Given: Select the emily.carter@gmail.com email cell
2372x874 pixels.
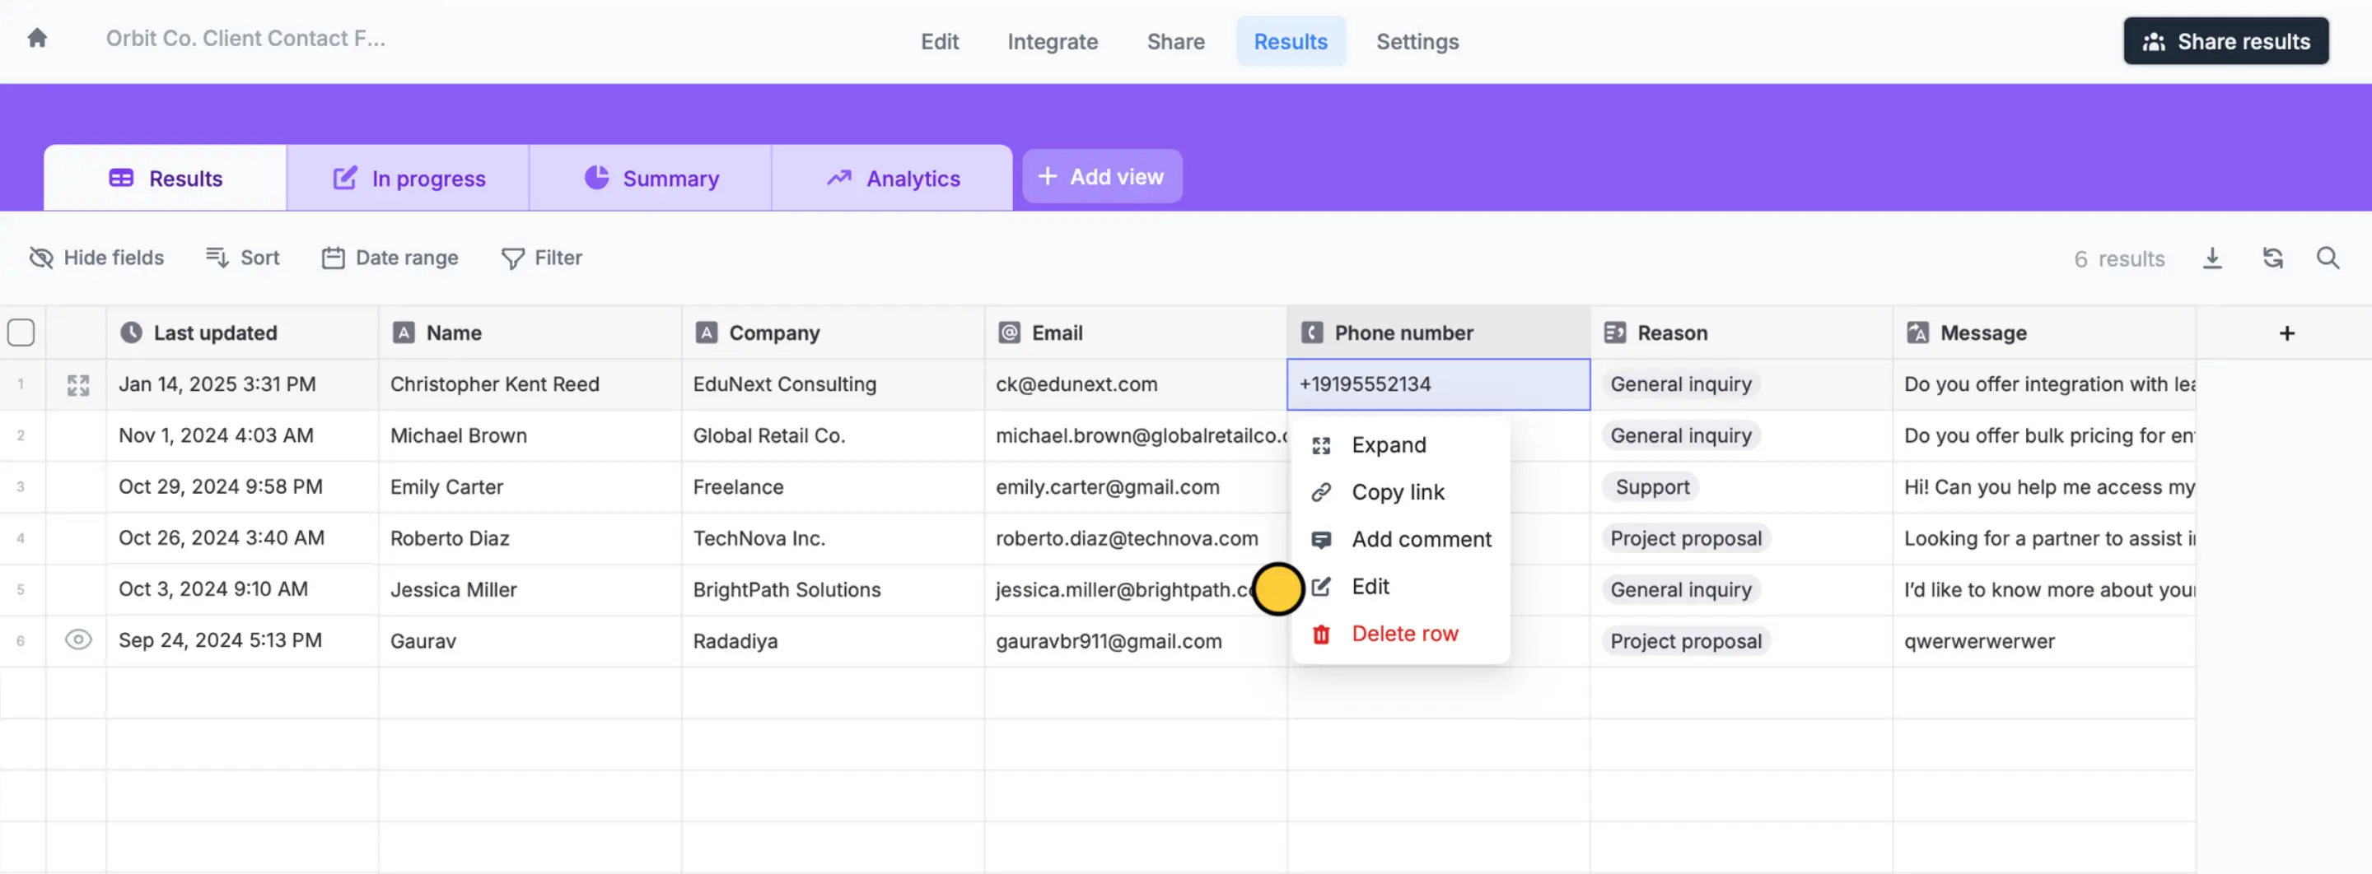Looking at the screenshot, I should [1136, 487].
